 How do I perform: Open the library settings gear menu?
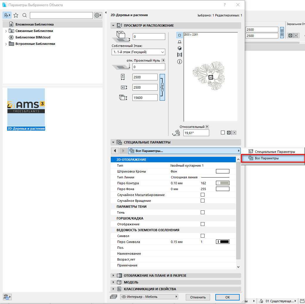click(x=98, y=15)
